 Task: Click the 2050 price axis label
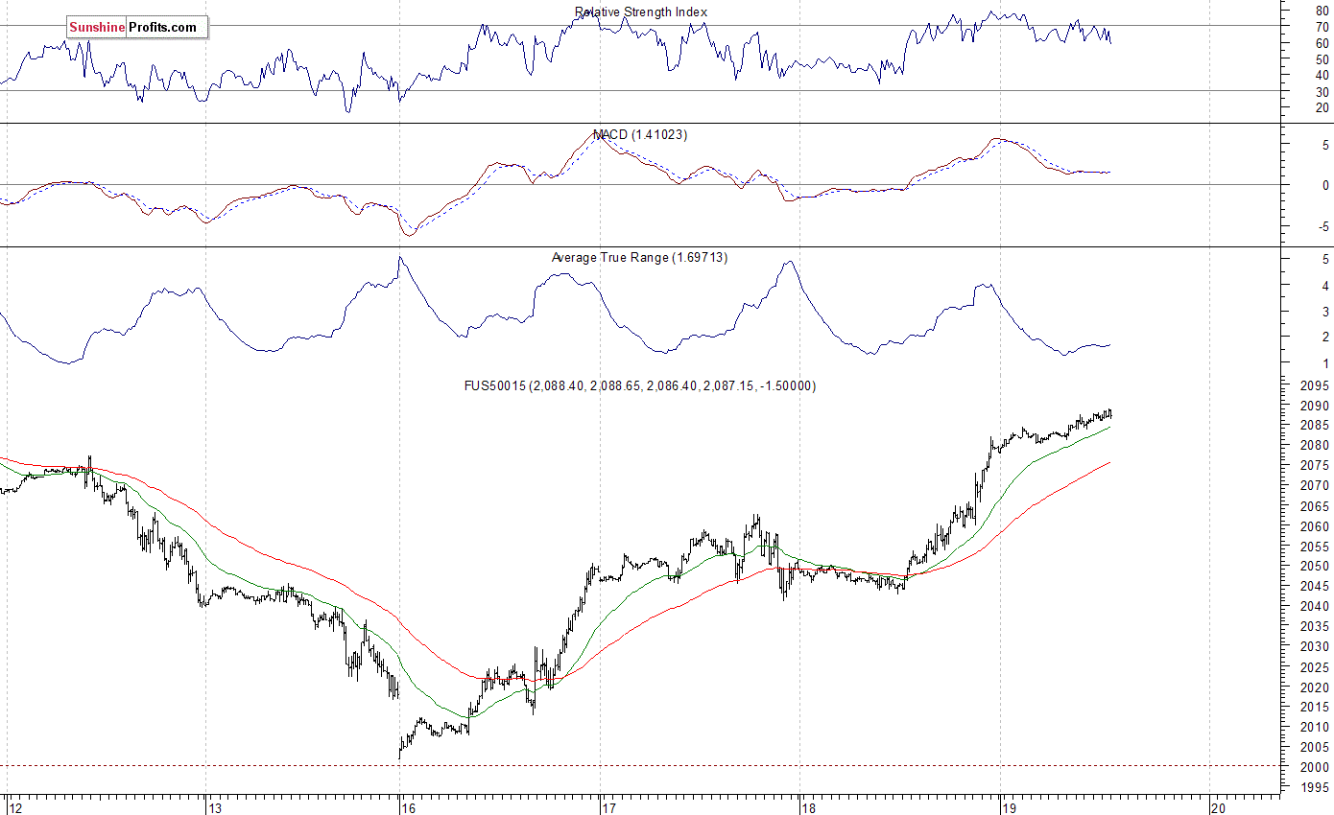[1314, 567]
